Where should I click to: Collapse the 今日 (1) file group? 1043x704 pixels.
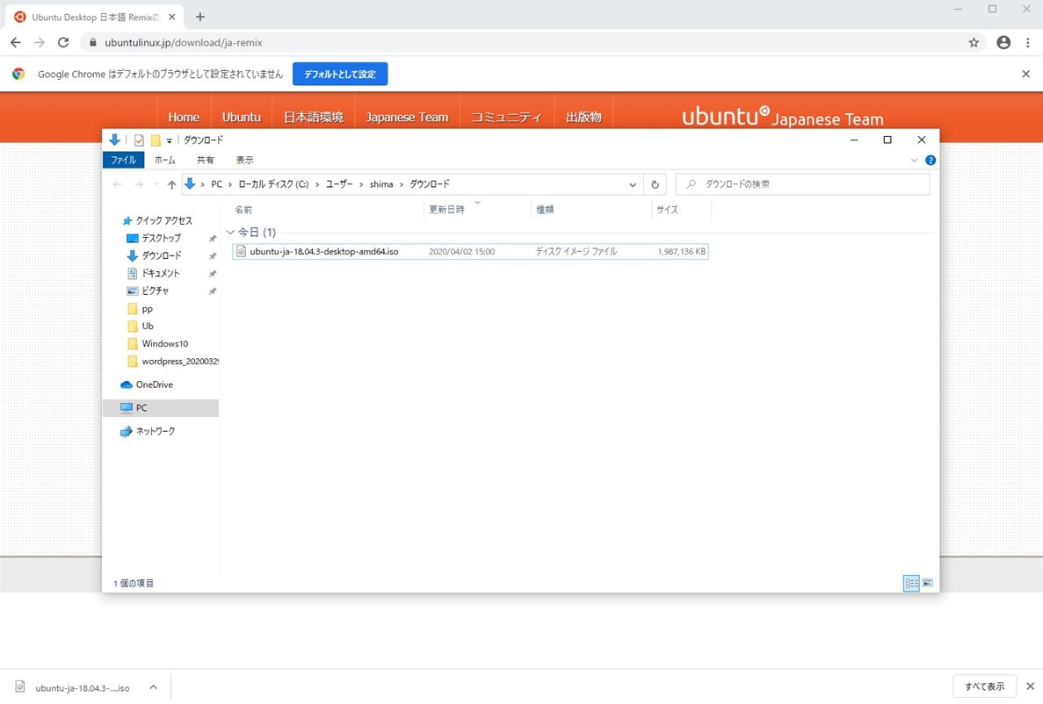coord(230,233)
